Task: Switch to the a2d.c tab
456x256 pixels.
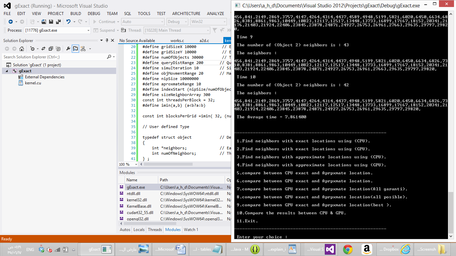Action: point(204,41)
